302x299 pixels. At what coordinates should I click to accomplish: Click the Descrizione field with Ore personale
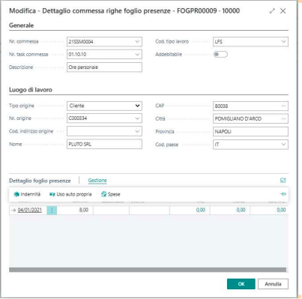coord(104,67)
